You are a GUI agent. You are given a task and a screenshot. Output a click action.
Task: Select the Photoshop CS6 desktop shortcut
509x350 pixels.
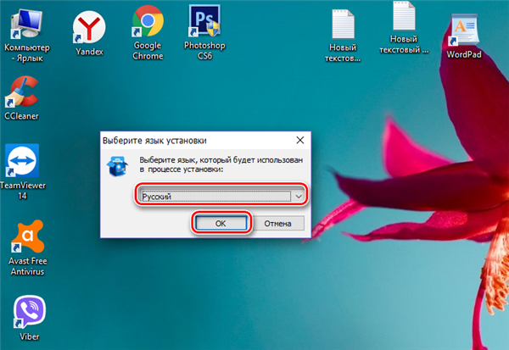204,33
